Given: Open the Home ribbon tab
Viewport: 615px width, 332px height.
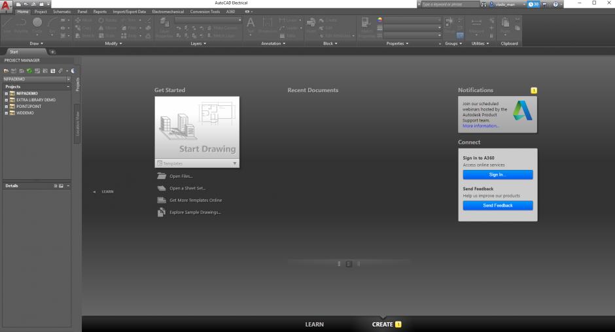Looking at the screenshot, I should click(x=23, y=12).
